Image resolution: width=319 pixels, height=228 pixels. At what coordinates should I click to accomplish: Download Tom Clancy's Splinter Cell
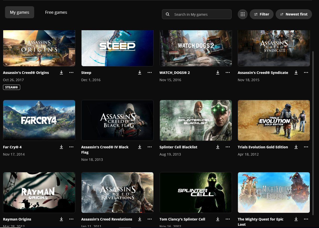(x=218, y=219)
